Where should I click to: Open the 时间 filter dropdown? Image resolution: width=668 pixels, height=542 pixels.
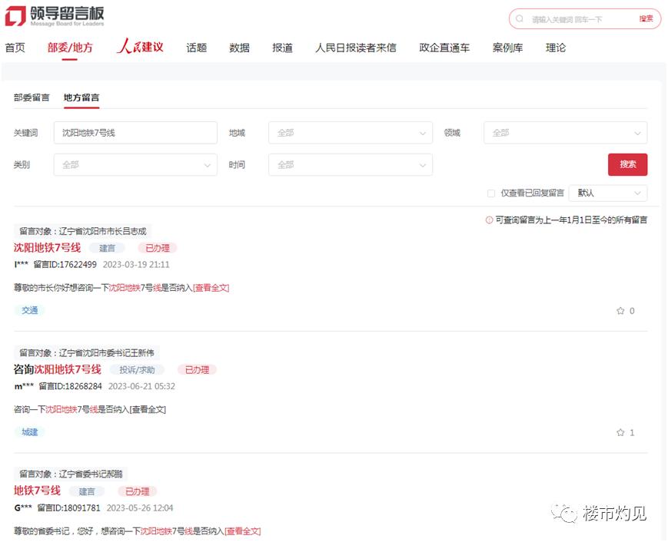point(352,164)
